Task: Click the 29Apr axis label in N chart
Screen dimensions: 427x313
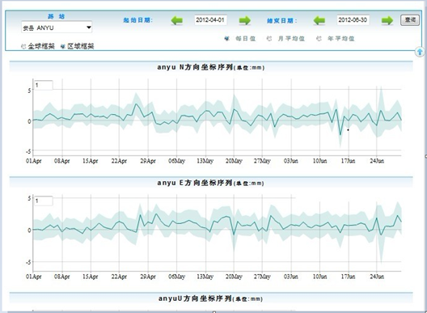Action: click(x=148, y=161)
